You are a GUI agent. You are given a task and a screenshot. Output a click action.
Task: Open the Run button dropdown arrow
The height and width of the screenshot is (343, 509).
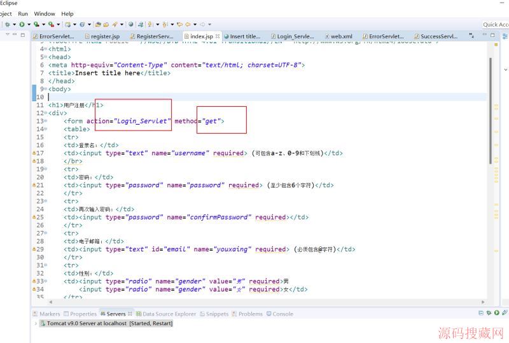click(29, 24)
